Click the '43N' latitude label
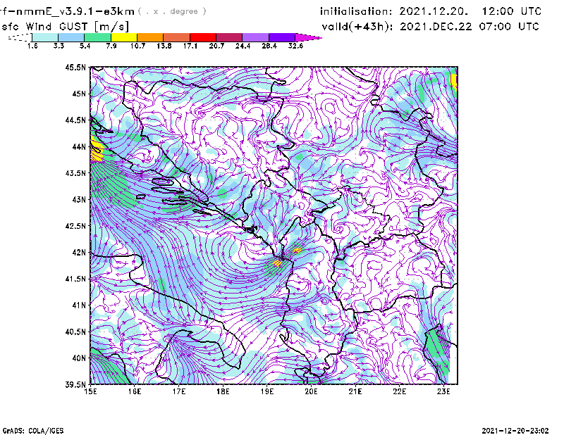 click(x=79, y=199)
